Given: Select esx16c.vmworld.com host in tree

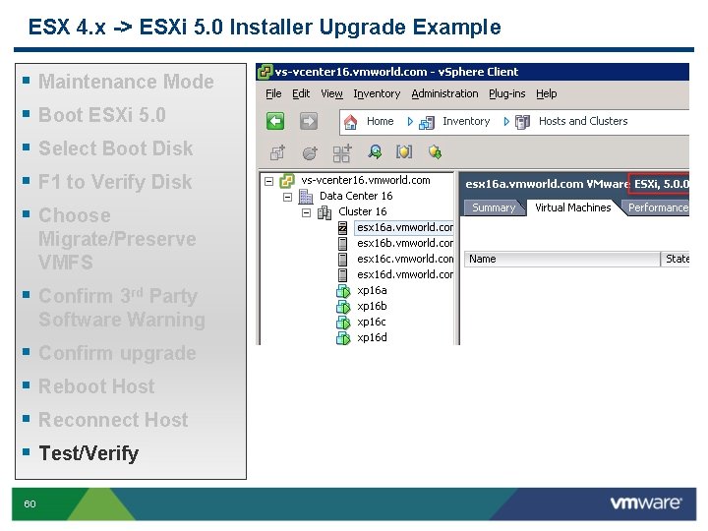Looking at the screenshot, I should (x=404, y=260).
